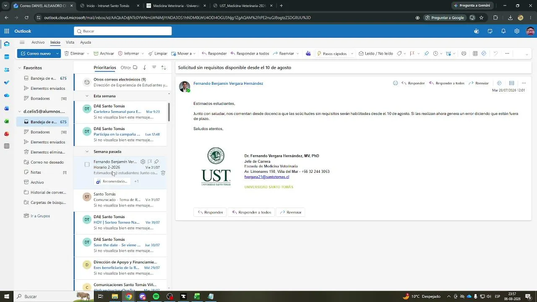The height and width of the screenshot is (302, 537).
Task: Click the message list scrollbar
Action: click(169, 112)
